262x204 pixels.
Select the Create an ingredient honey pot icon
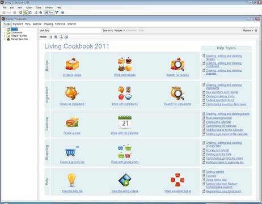pyautogui.click(x=71, y=93)
